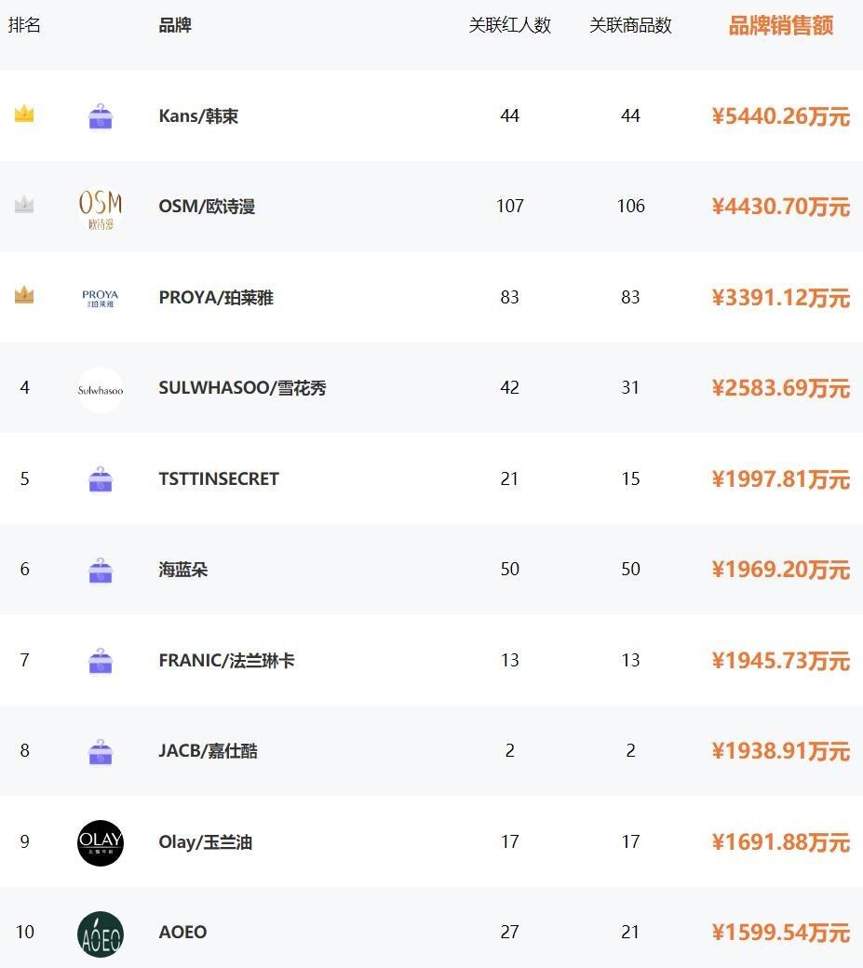Viewport: 863px width, 968px height.
Task: Sort by 关联红人数 column header
Action: coord(509,25)
